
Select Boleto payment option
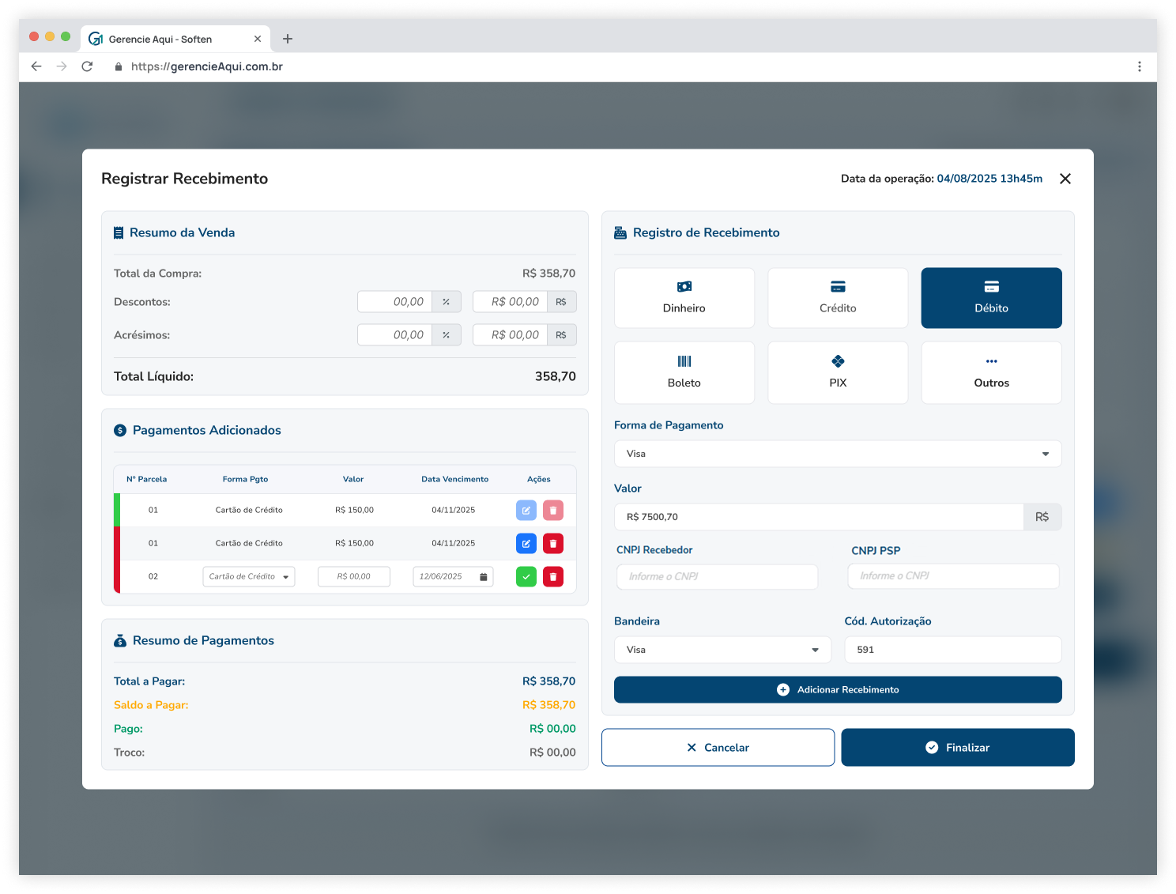pyautogui.click(x=684, y=372)
